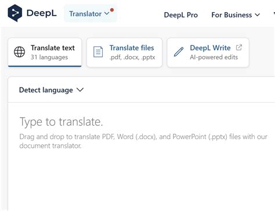Click the globe icon on Translate text
Image resolution: width=275 pixels, height=211 pixels.
(x=19, y=52)
